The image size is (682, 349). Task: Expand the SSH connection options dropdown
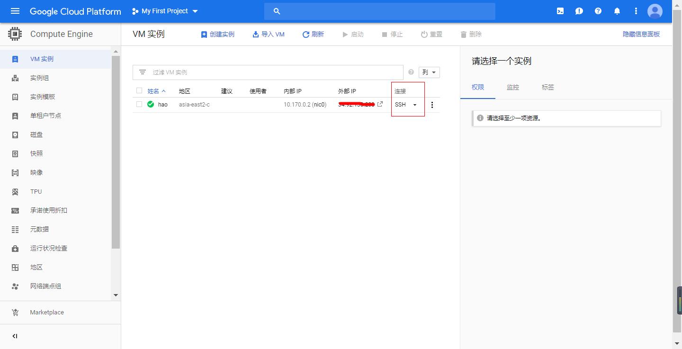(x=414, y=105)
